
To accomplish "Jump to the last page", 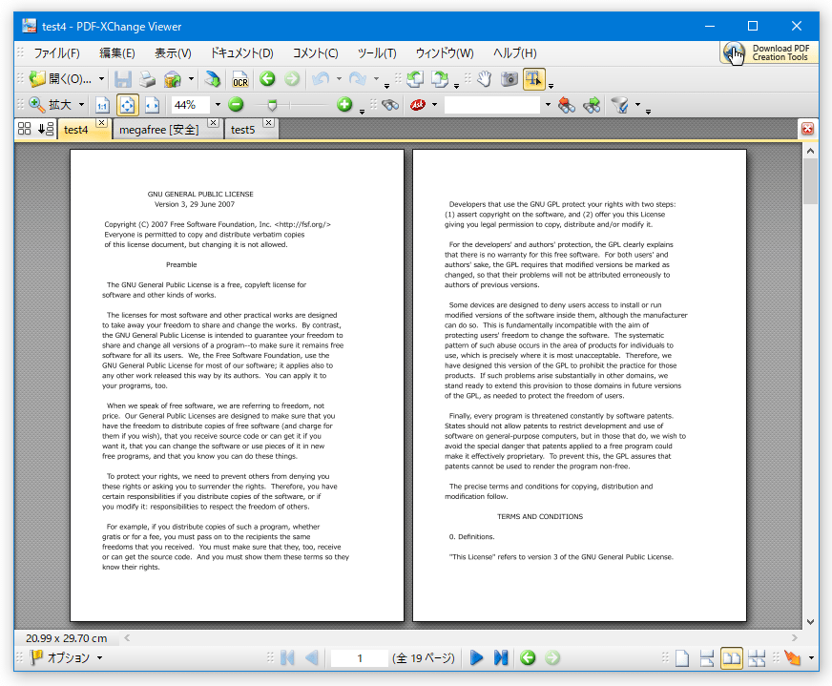I will click(x=501, y=658).
